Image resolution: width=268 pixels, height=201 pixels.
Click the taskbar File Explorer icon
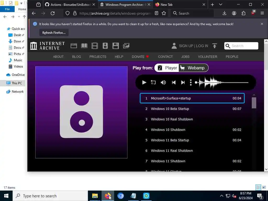click(95, 196)
